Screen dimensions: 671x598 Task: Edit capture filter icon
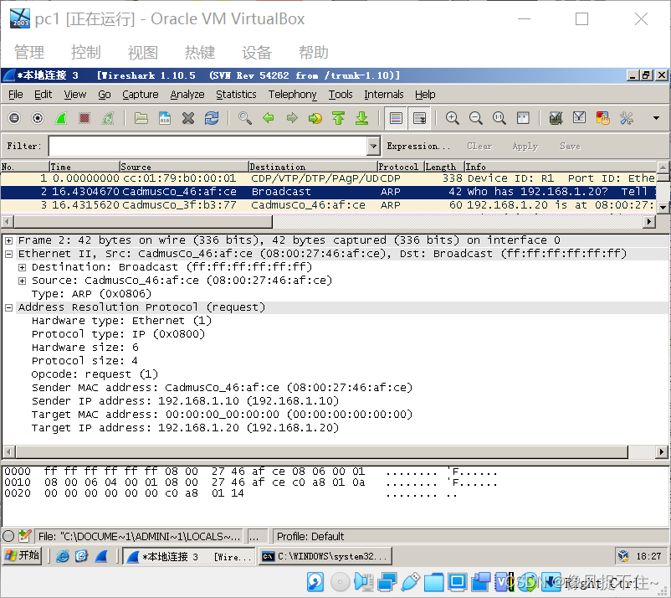pyautogui.click(x=556, y=118)
